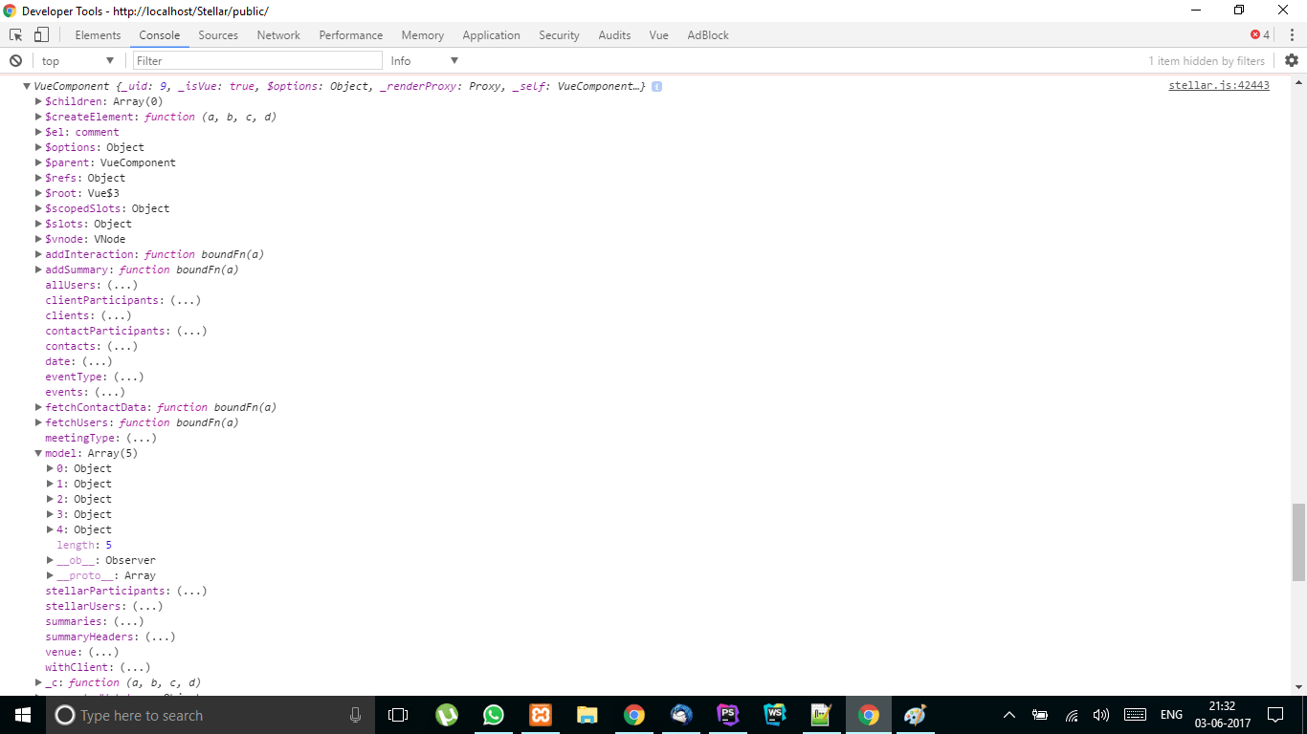Evaluate the venue (...) getter
The height and width of the screenshot is (734, 1307).
(x=103, y=652)
